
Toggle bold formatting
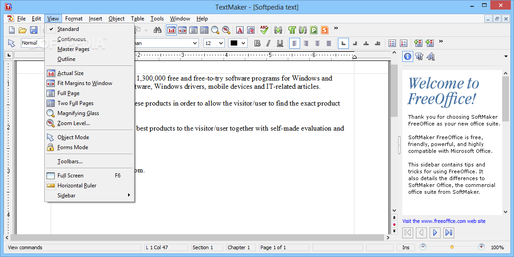coord(257,43)
